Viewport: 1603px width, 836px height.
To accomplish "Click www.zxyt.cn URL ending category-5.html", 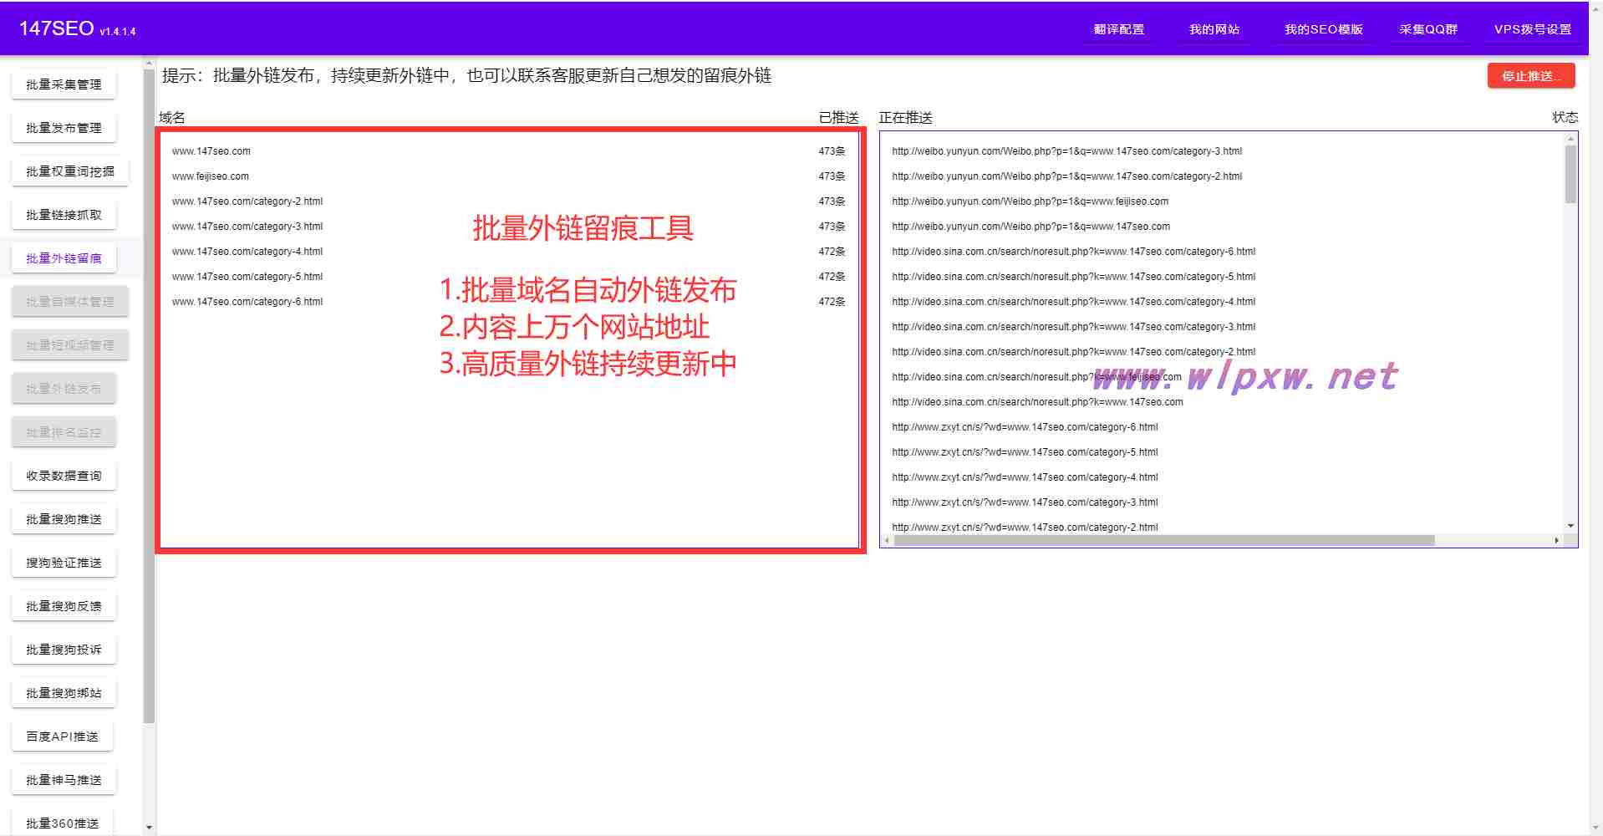I will click(1025, 452).
